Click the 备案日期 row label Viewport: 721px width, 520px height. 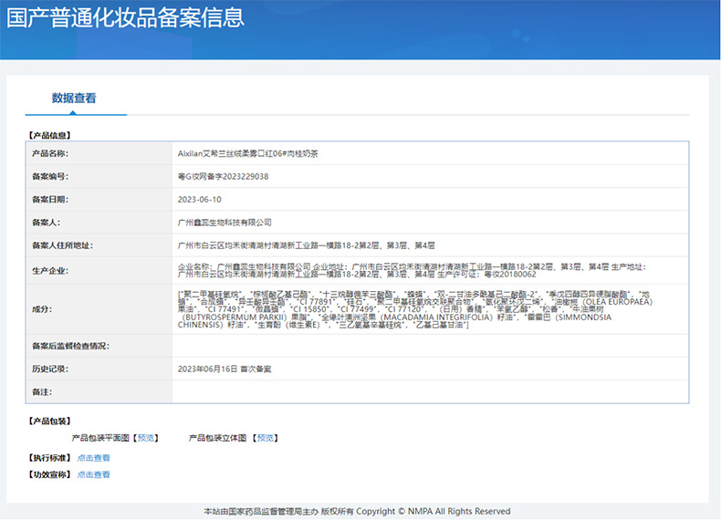tap(50, 200)
